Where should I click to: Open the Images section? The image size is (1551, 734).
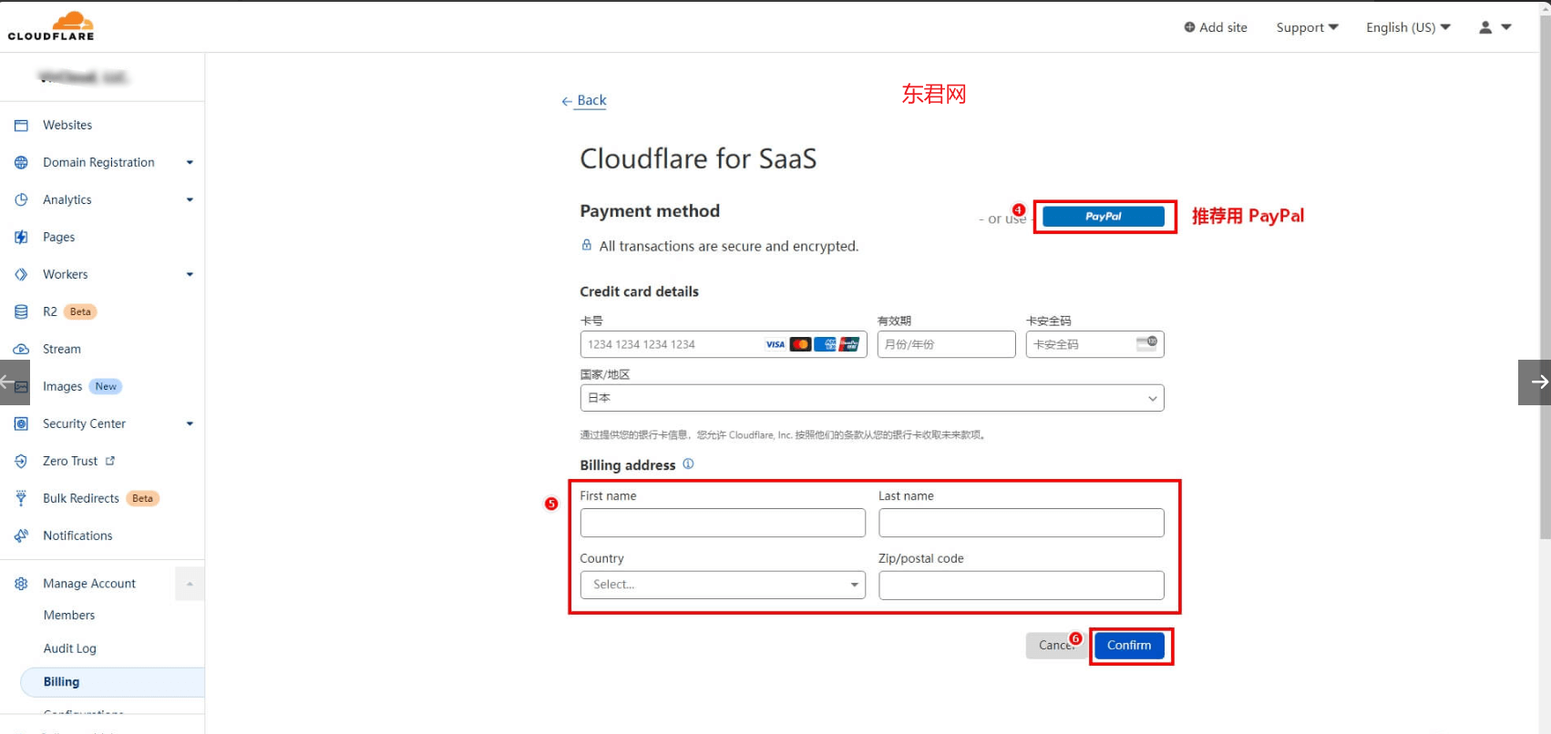63,386
